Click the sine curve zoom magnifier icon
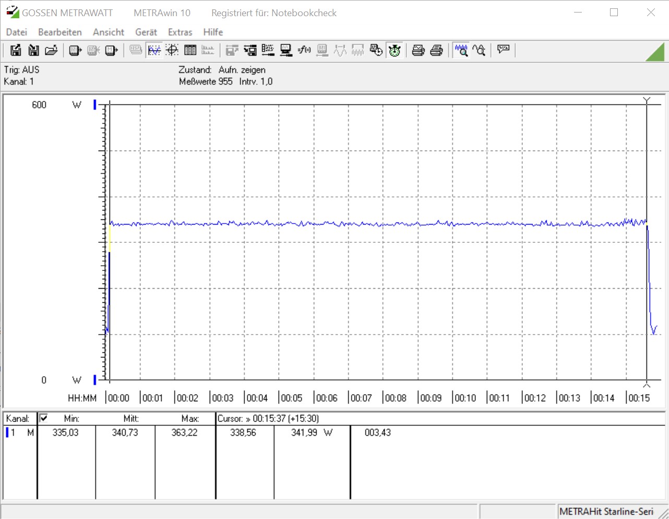This screenshot has width=669, height=519. pyautogui.click(x=479, y=50)
